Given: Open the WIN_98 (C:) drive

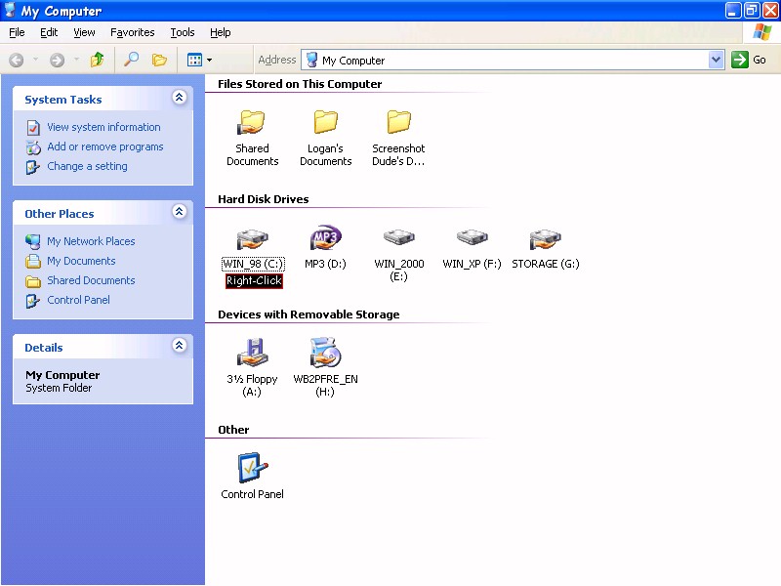Looking at the screenshot, I should tap(252, 239).
